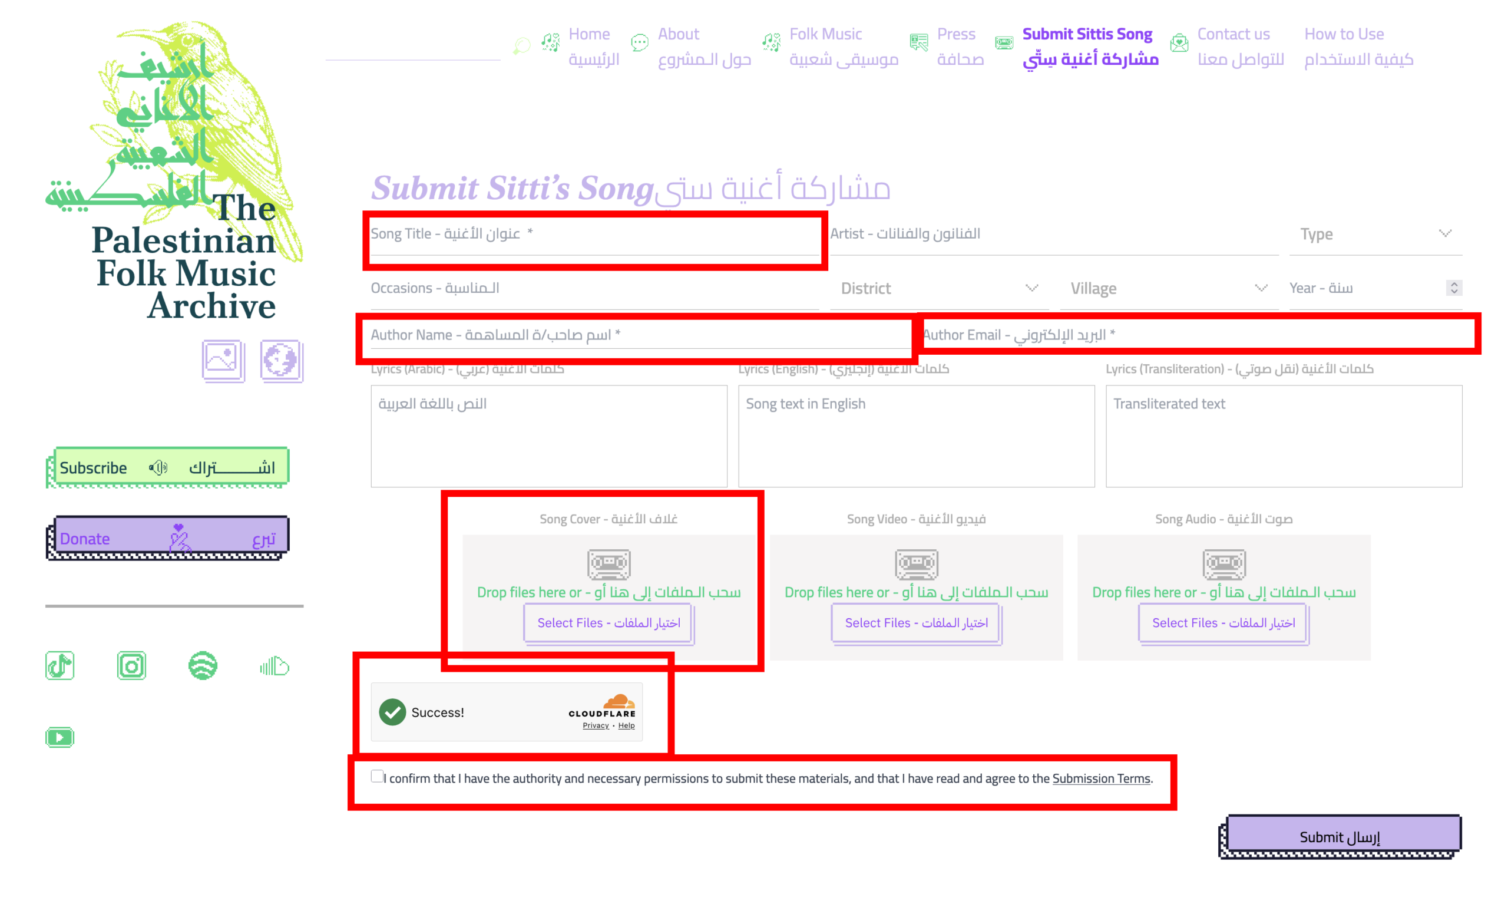
Task: Open the About menu item
Action: click(x=704, y=47)
